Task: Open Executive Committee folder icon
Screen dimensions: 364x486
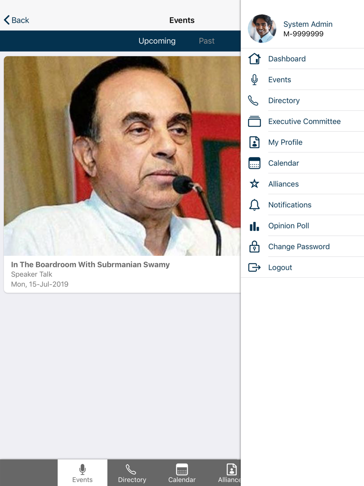Action: click(x=254, y=121)
